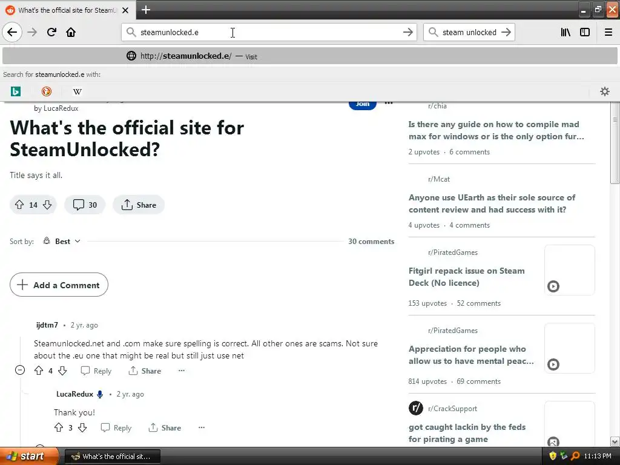Open the post's three-dot options menu
Screen dimensions: 620x465
(x=389, y=104)
